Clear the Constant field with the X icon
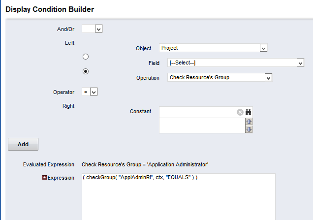This screenshot has height=220, width=313. 240,112
